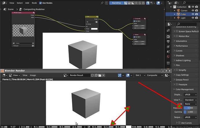The height and width of the screenshot is (128, 200).
Task: Toggle node editor snapping icon
Action: pos(148,3)
